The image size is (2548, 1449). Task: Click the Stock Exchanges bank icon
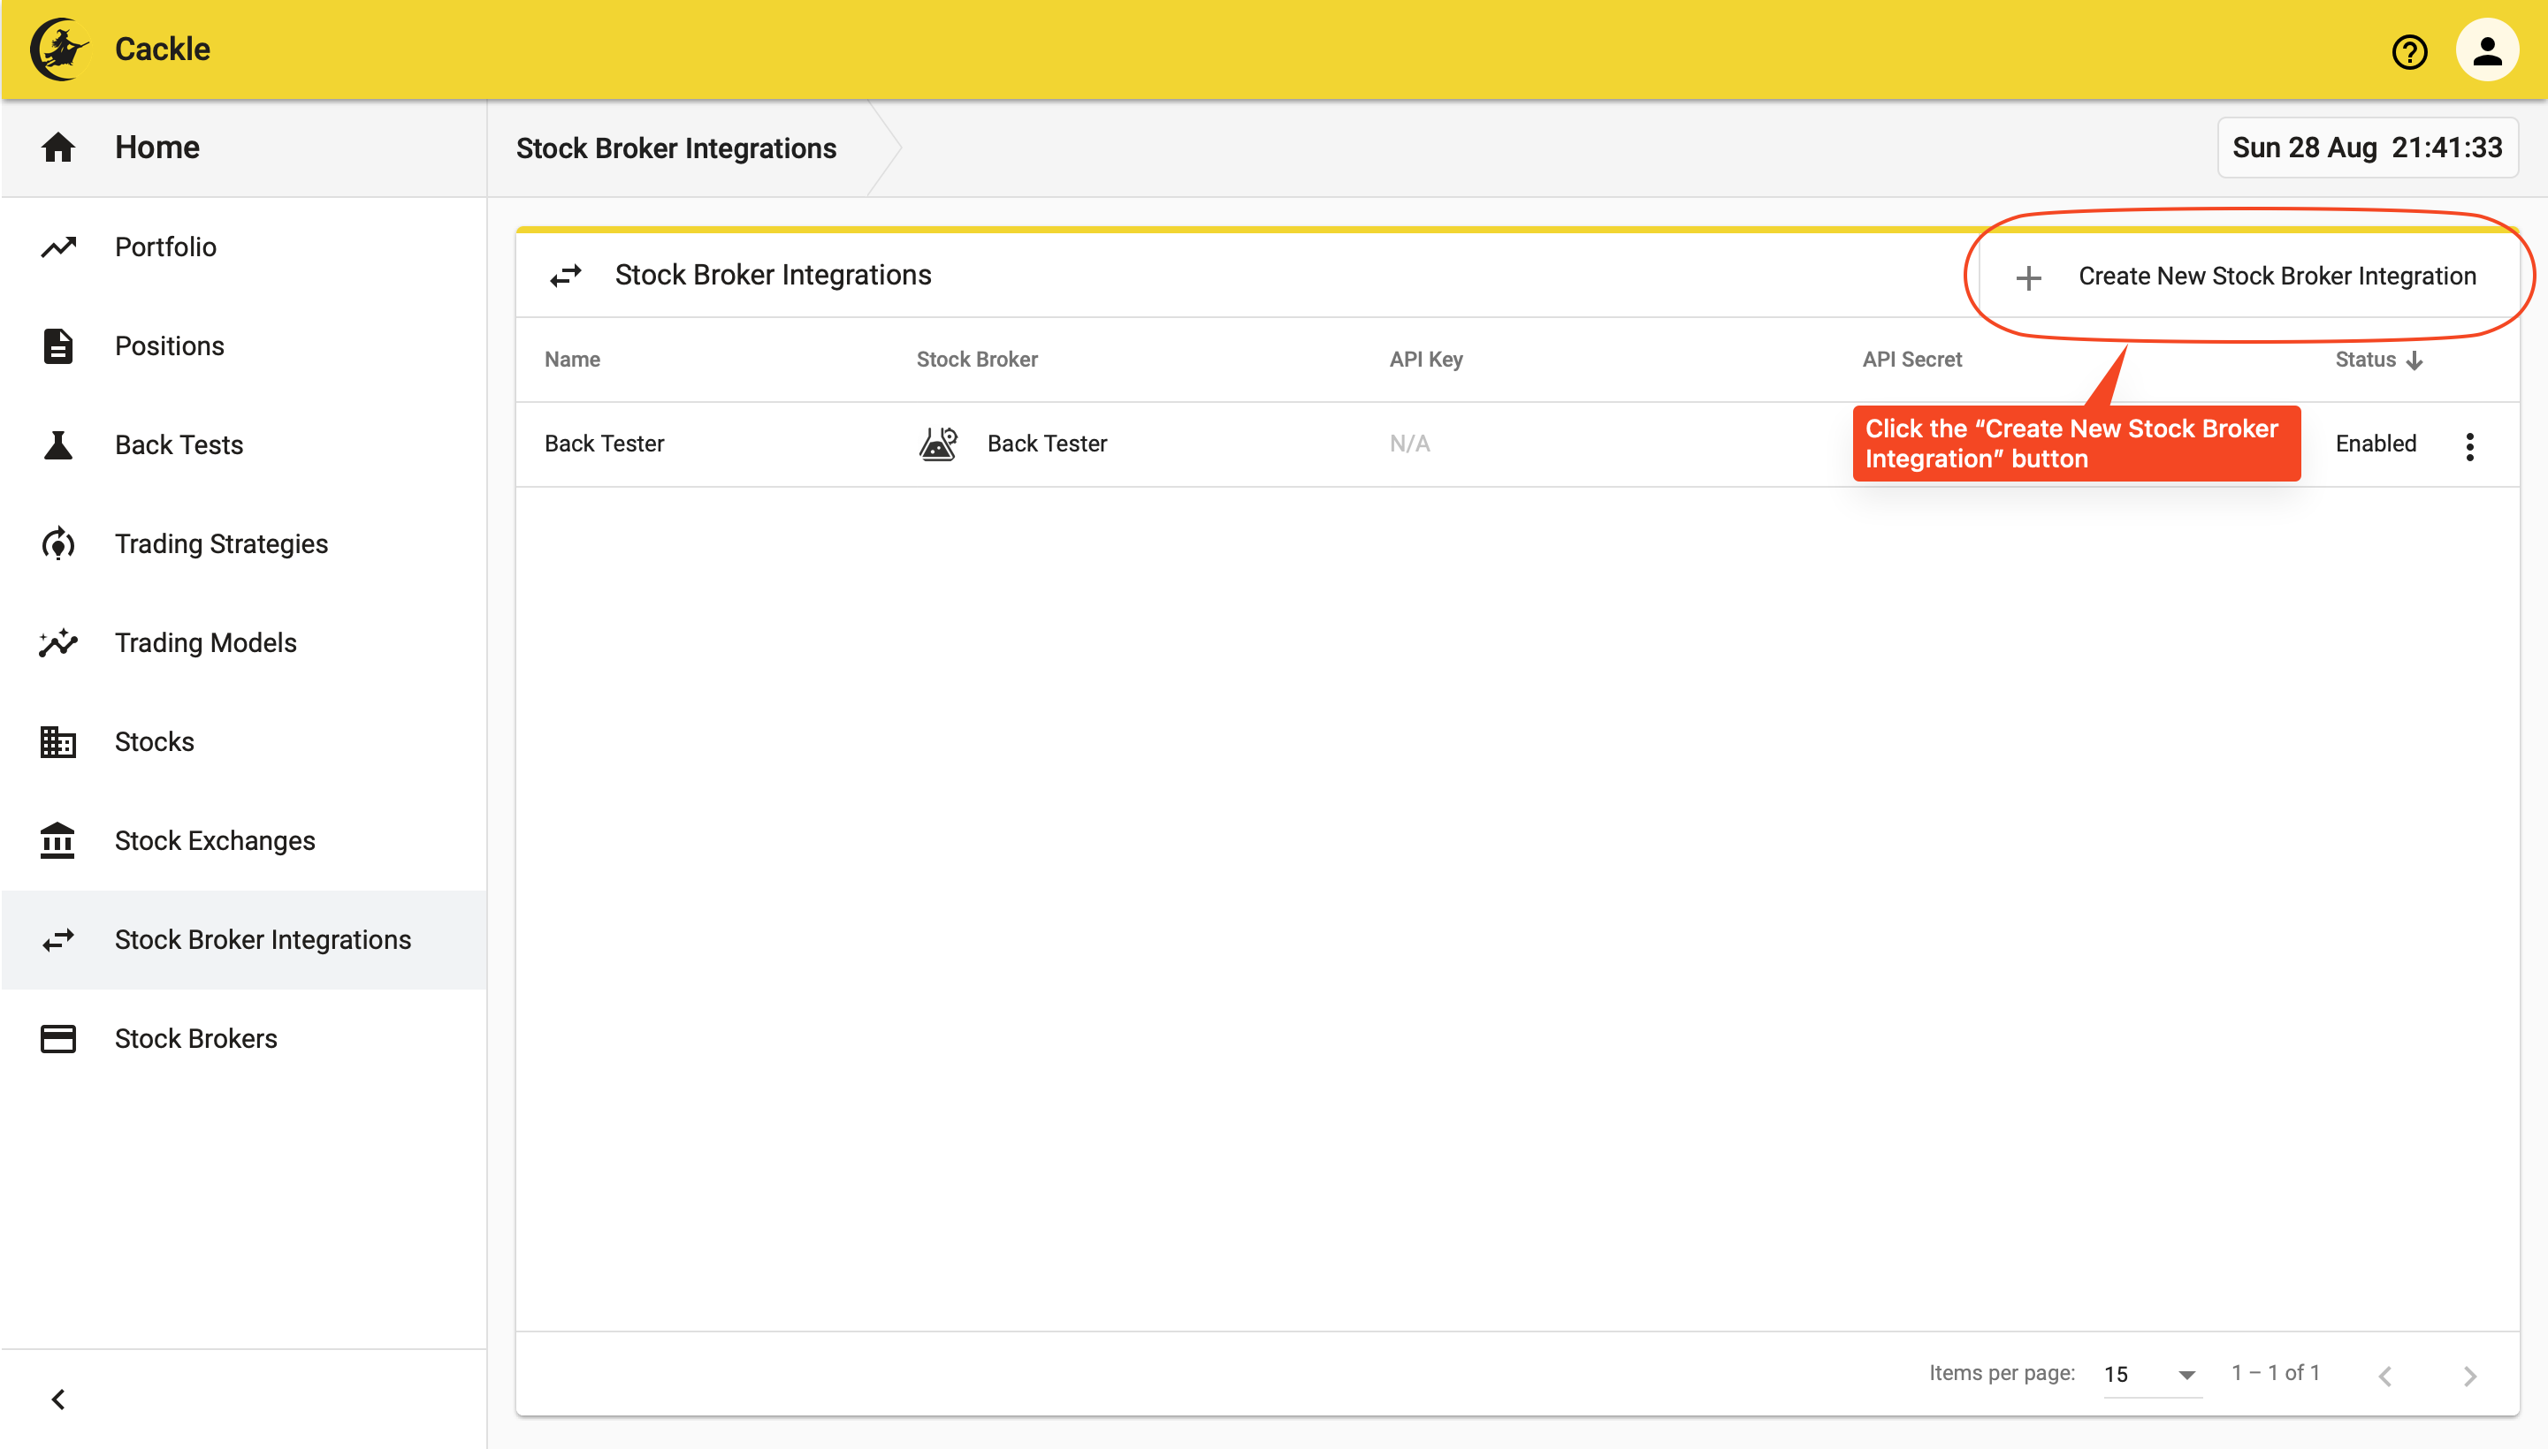pyautogui.click(x=57, y=840)
